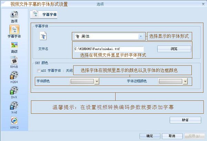Expand the 黑体 font dropdown
This screenshot has width=207, height=141.
(141, 36)
